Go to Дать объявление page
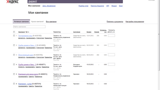 [49, 6]
